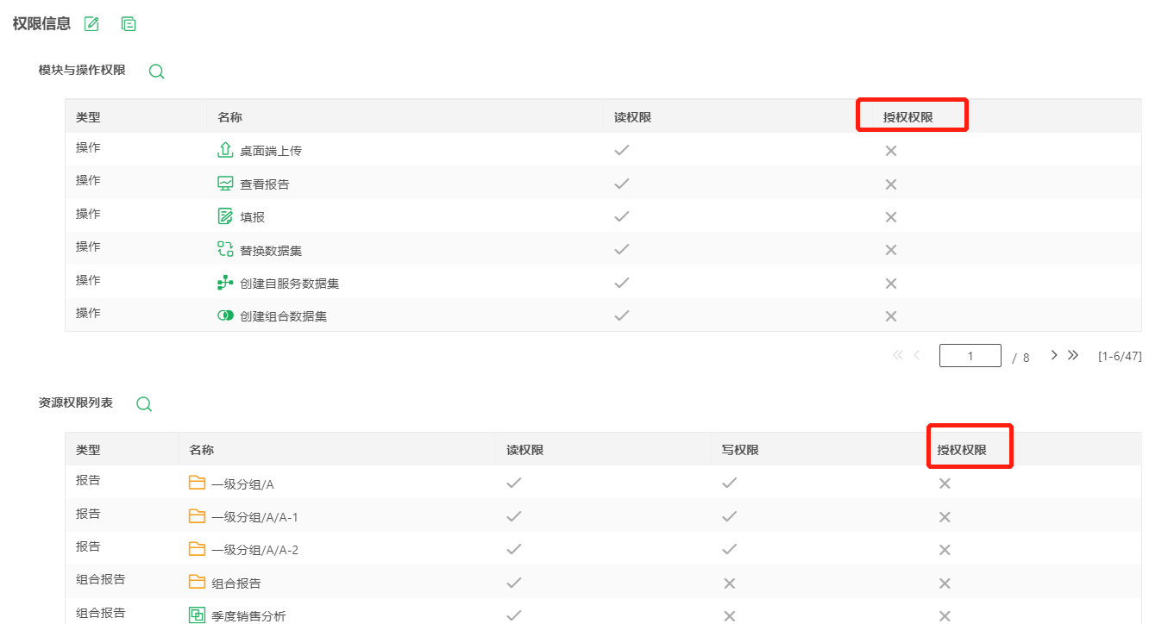Click the [1-6/47] record range text
The height and width of the screenshot is (624, 1168).
tap(1120, 356)
